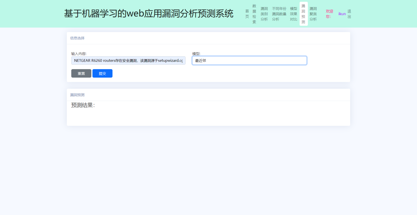Click the page title 基于机器学习的web应用漏洞分析预测系统

(149, 14)
